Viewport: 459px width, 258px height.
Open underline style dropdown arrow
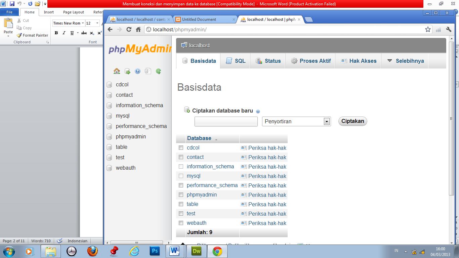[78, 33]
